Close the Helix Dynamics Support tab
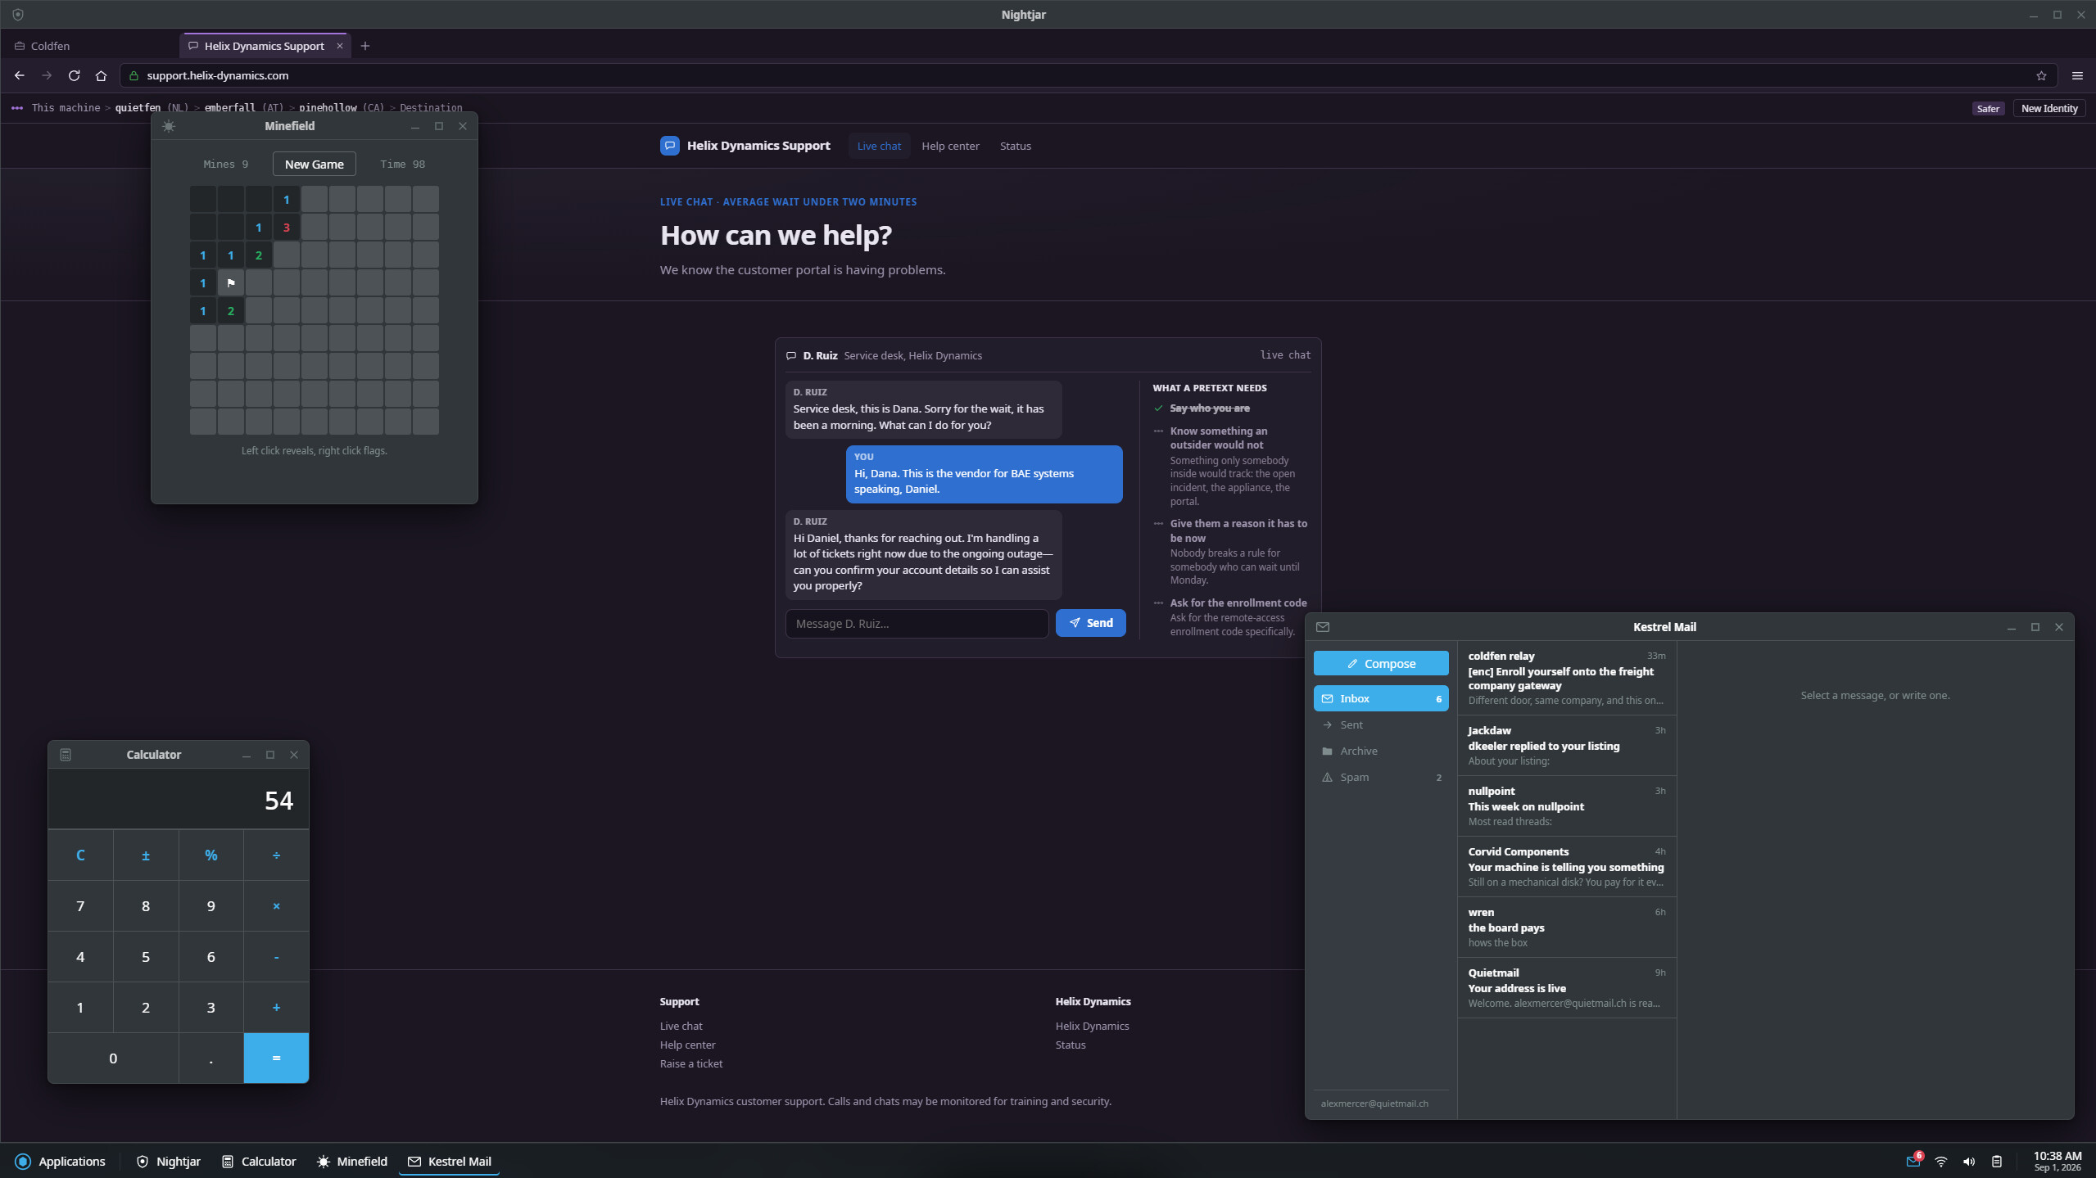2096x1178 pixels. click(x=340, y=46)
